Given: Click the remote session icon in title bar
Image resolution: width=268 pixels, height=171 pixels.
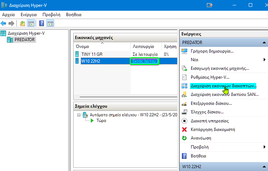Looking at the screenshot, I should [x=209, y=5].
